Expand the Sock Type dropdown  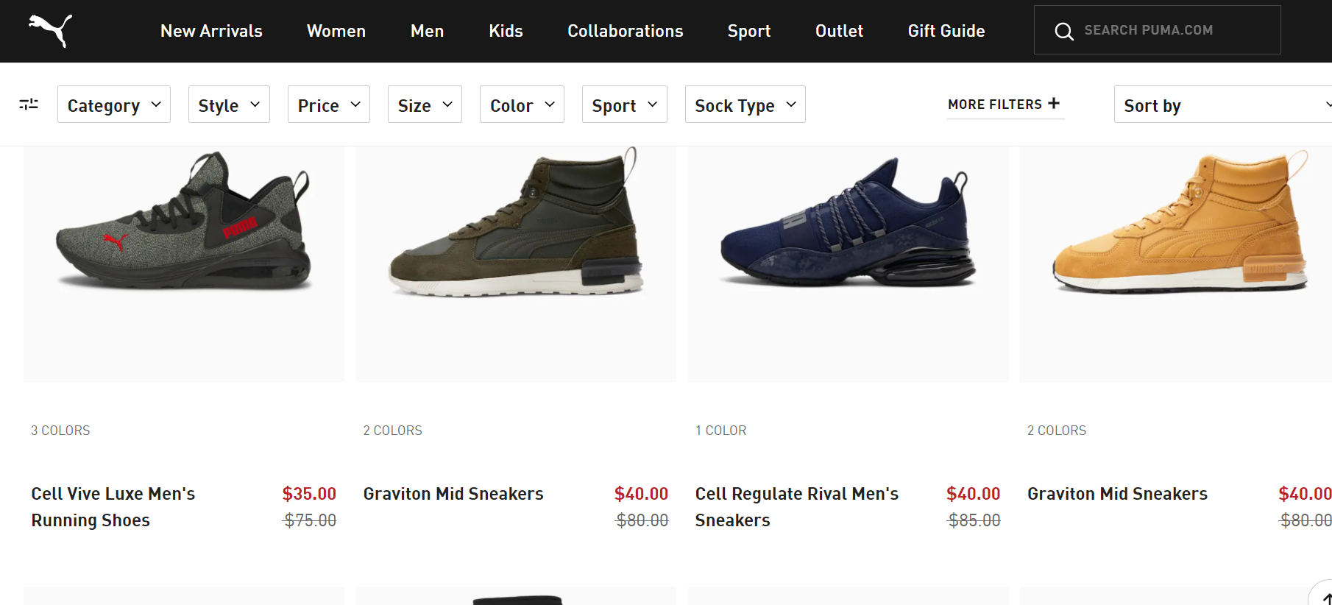745,105
